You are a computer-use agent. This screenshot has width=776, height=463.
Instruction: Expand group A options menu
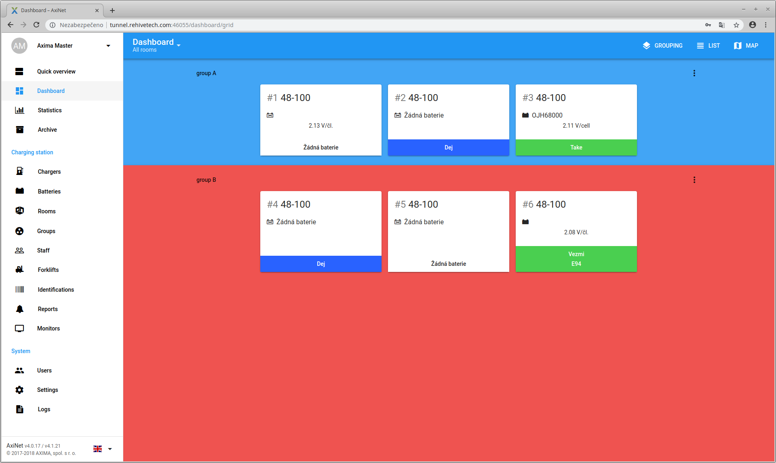(694, 73)
